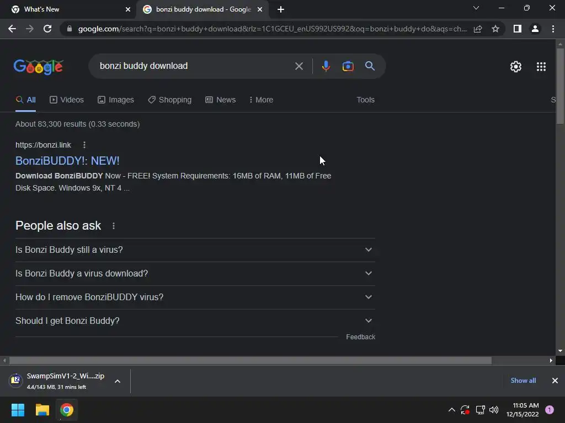This screenshot has height=423, width=565.
Task: Open options for bonzi.link result
Action: pos(84,145)
